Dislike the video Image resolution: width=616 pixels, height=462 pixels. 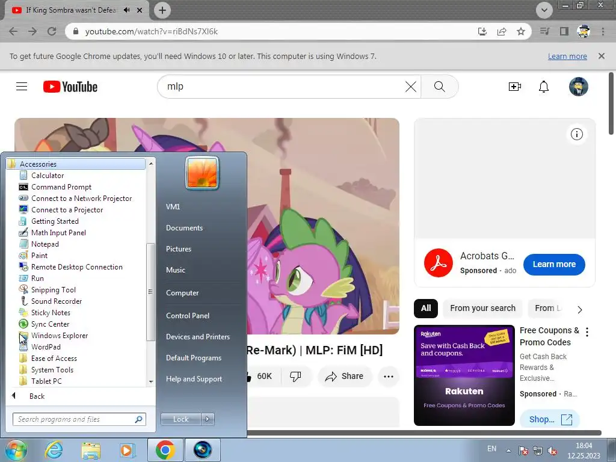(x=295, y=376)
